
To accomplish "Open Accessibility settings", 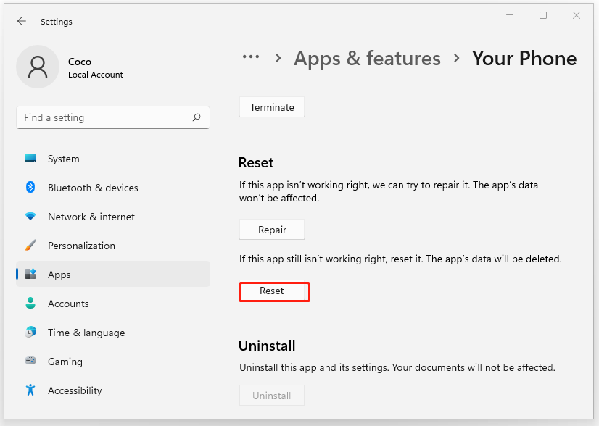I will (x=30, y=390).
